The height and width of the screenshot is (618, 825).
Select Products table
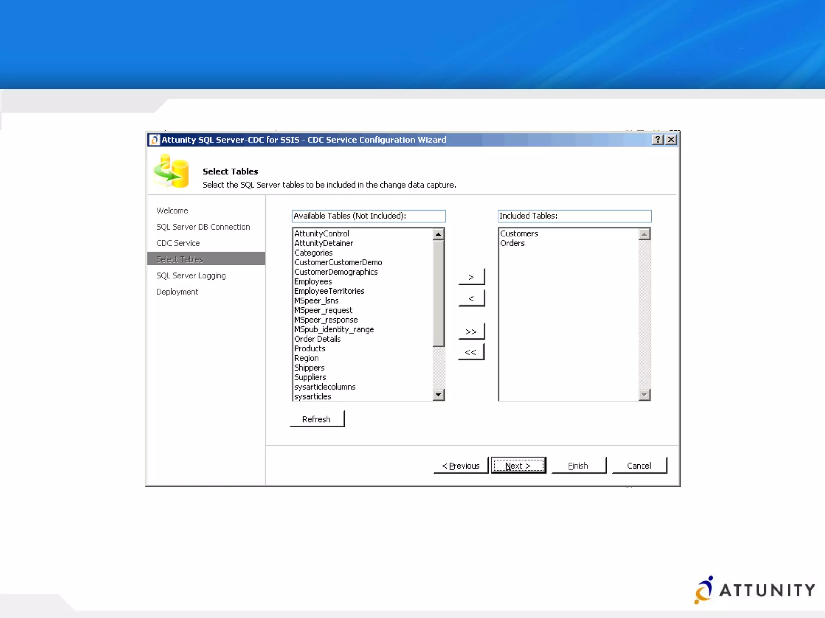click(310, 348)
